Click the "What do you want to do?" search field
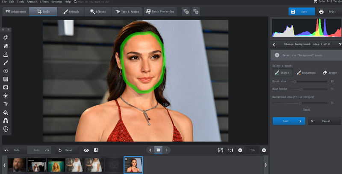 click(94, 2)
